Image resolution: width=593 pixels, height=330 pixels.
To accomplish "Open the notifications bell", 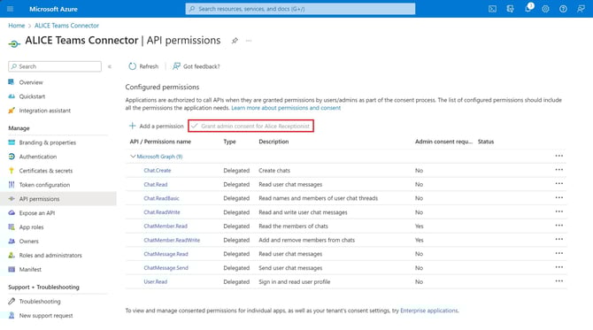I will click(x=528, y=8).
